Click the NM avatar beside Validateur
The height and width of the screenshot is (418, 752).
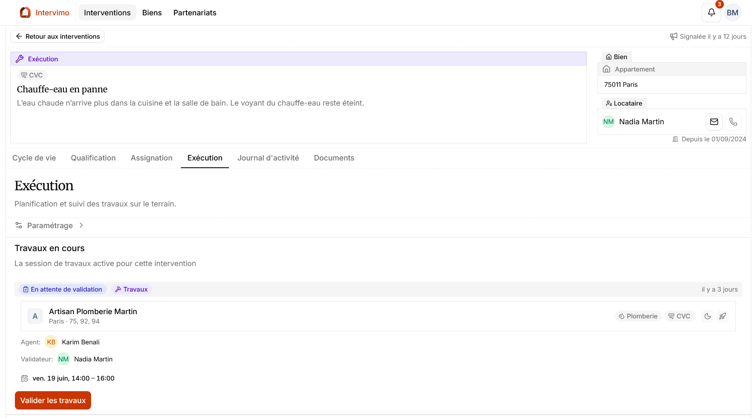click(63, 359)
